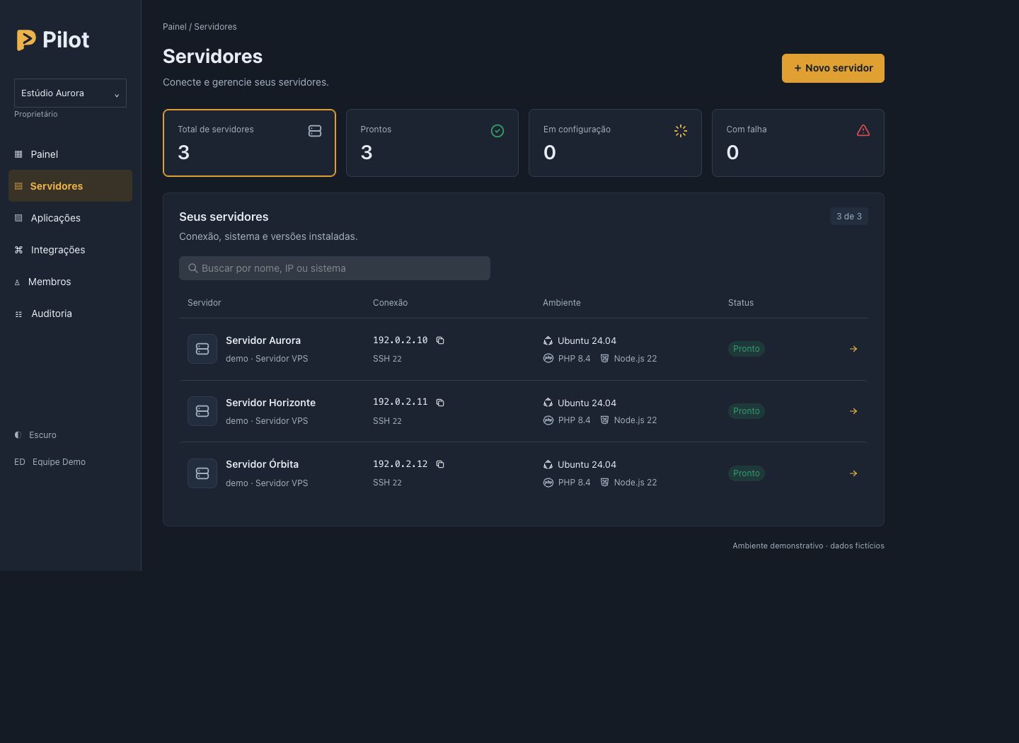Viewport: 1019px width, 743px height.
Task: Click the Auditoria list icon
Action: [18, 314]
